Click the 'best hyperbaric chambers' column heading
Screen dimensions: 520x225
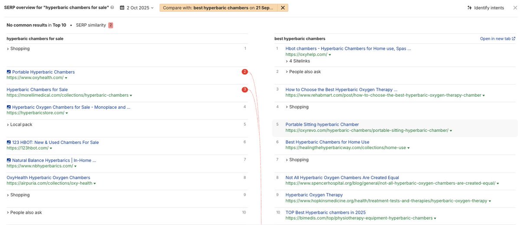click(x=300, y=39)
